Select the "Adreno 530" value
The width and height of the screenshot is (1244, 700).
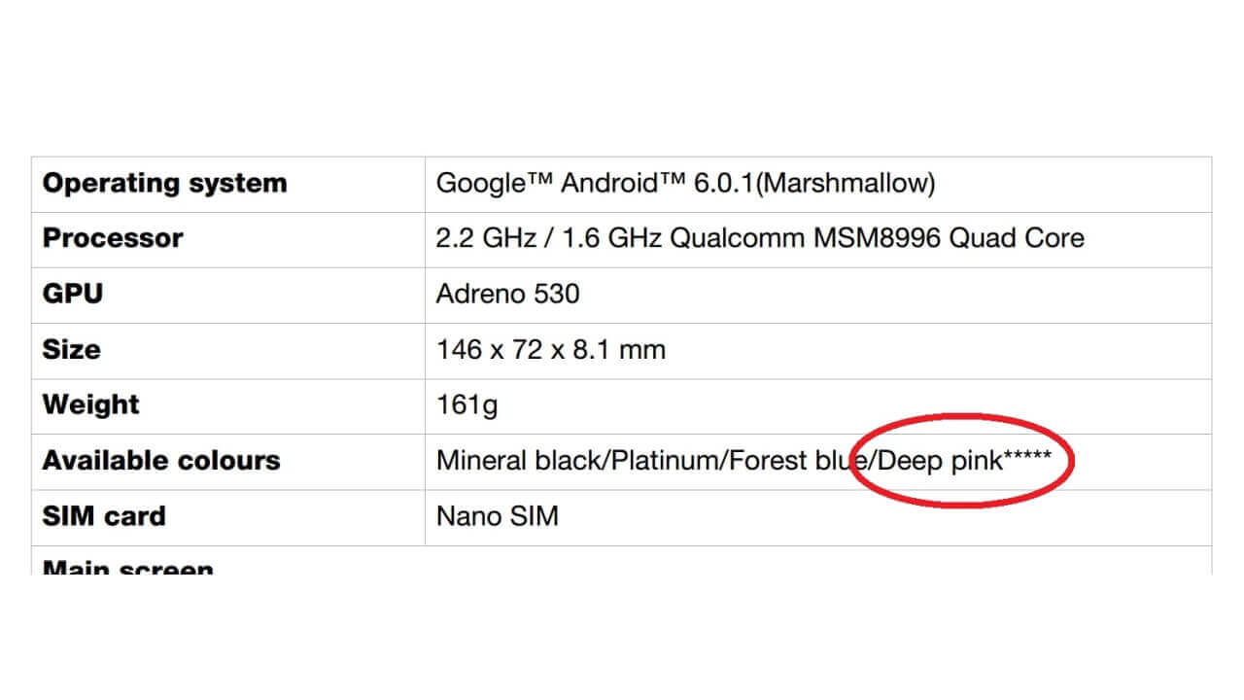[x=507, y=295]
